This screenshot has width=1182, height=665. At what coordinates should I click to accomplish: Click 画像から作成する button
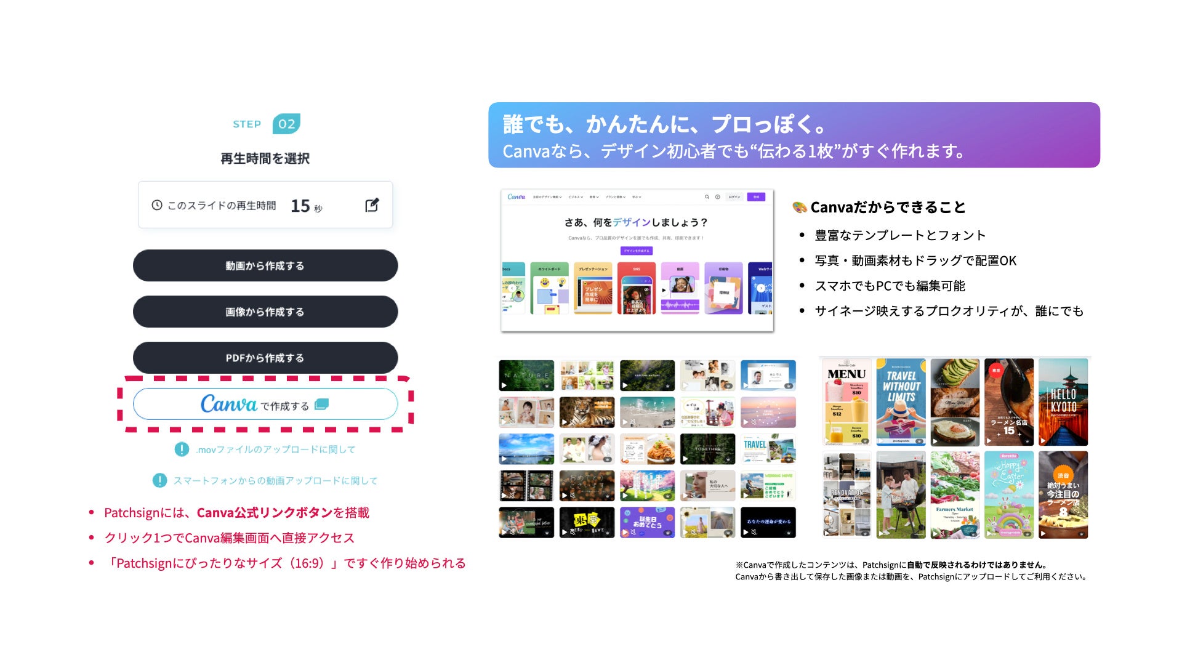point(265,312)
